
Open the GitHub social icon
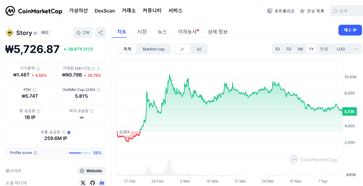93,183
